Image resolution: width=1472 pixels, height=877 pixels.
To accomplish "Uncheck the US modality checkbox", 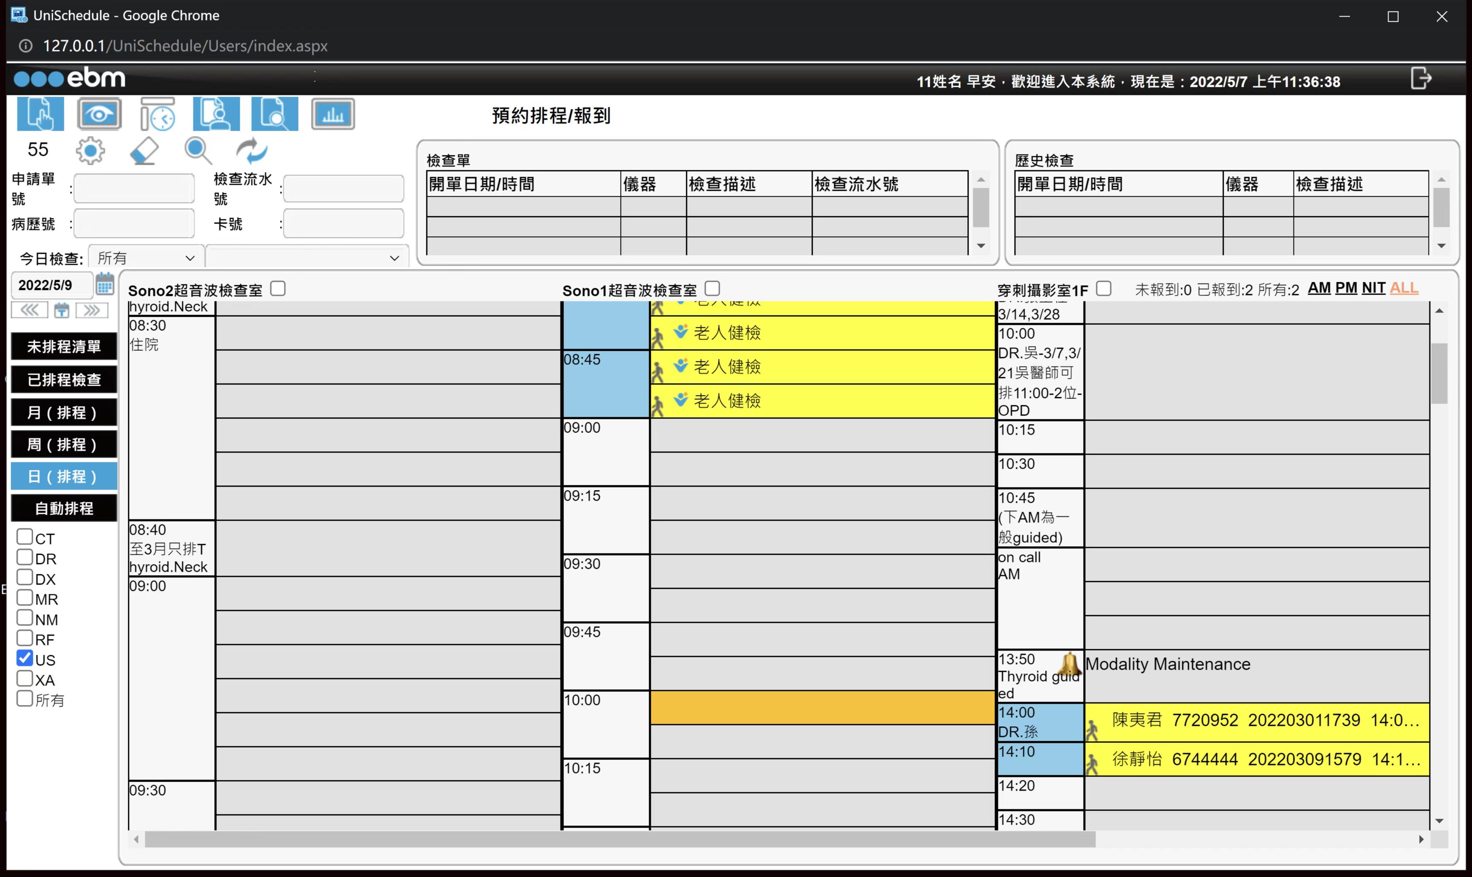I will tap(25, 658).
